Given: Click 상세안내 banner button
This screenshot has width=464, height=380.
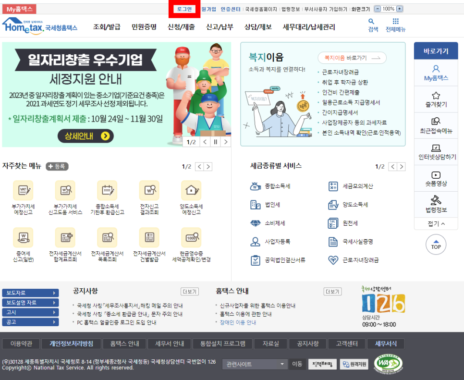Looking at the screenshot, I should coord(85,136).
